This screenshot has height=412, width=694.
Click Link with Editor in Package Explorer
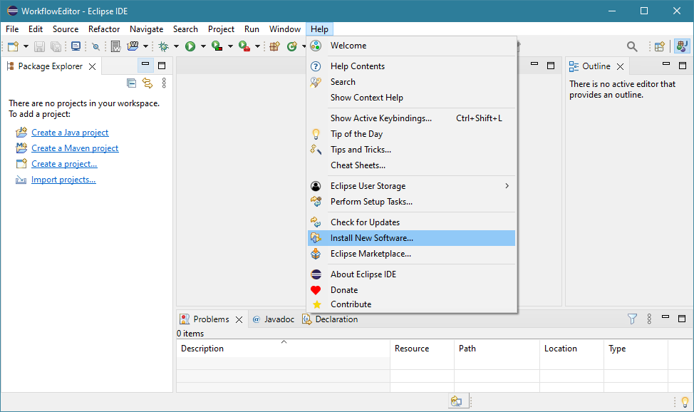click(147, 83)
